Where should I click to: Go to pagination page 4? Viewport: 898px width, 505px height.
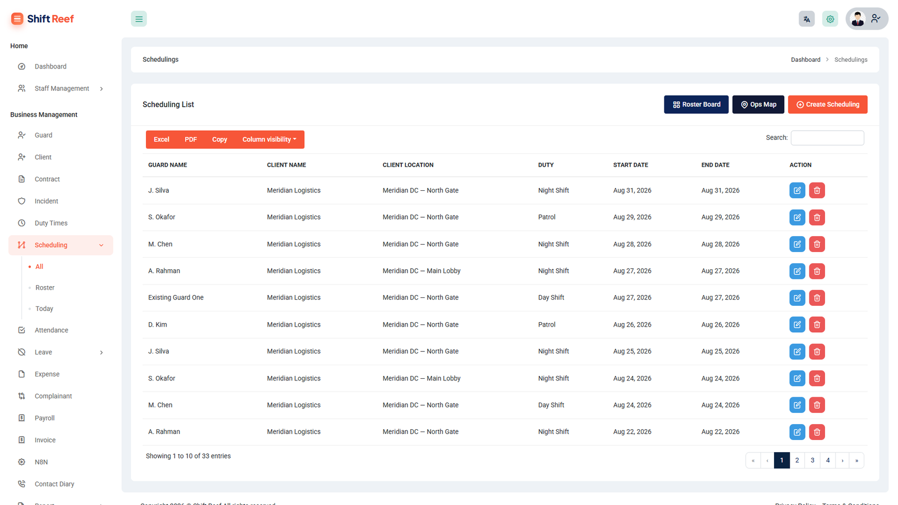pos(828,460)
